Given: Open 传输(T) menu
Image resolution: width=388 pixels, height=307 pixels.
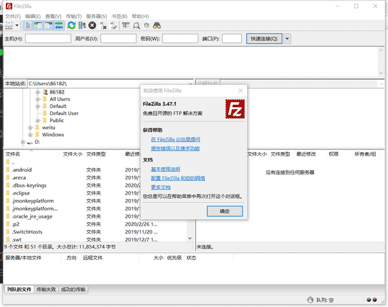Looking at the screenshot, I should click(74, 16).
